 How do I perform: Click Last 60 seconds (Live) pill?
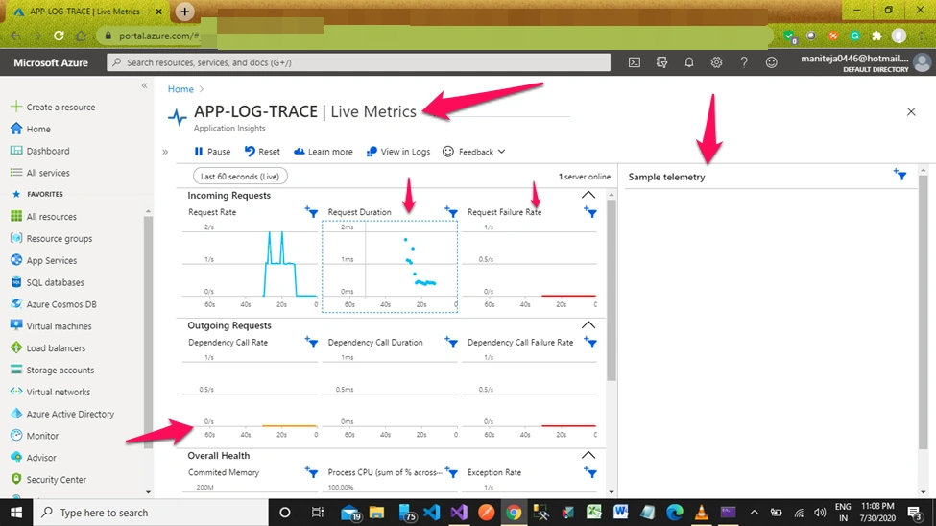pyautogui.click(x=240, y=176)
